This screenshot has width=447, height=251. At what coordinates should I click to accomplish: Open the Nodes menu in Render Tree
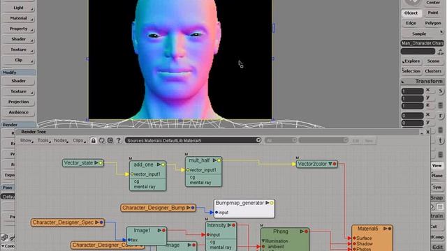(61, 140)
